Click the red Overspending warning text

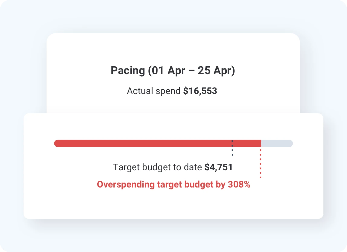pos(173,184)
